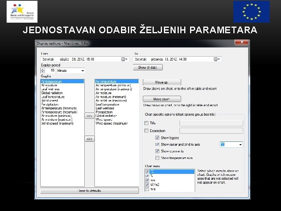Image resolution: width=281 pixels, height=211 pixels.
Task: Increase display period with spinner up arrow
Action: (43, 69)
